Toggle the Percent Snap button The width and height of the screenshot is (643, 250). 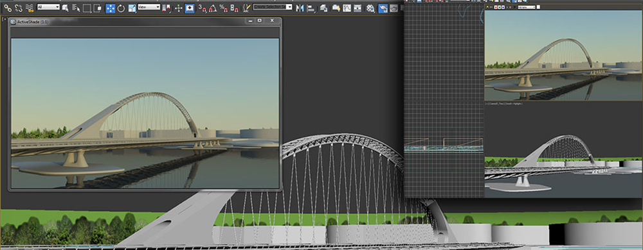pos(224,8)
